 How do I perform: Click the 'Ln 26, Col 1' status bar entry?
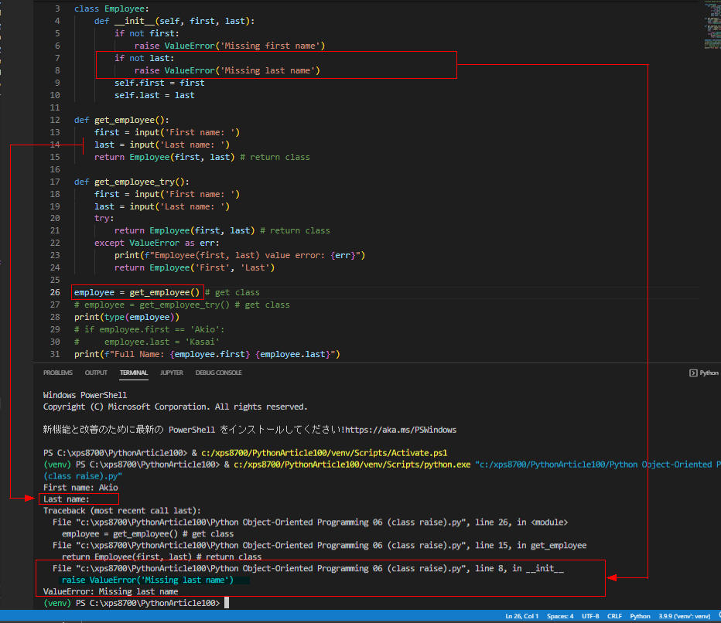point(522,616)
